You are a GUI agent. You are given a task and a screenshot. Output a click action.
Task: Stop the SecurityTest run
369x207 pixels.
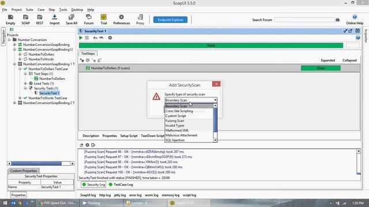[87, 38]
